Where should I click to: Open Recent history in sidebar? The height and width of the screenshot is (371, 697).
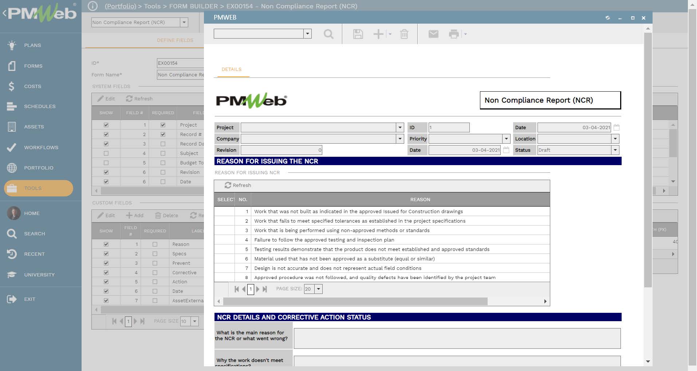pyautogui.click(x=12, y=254)
